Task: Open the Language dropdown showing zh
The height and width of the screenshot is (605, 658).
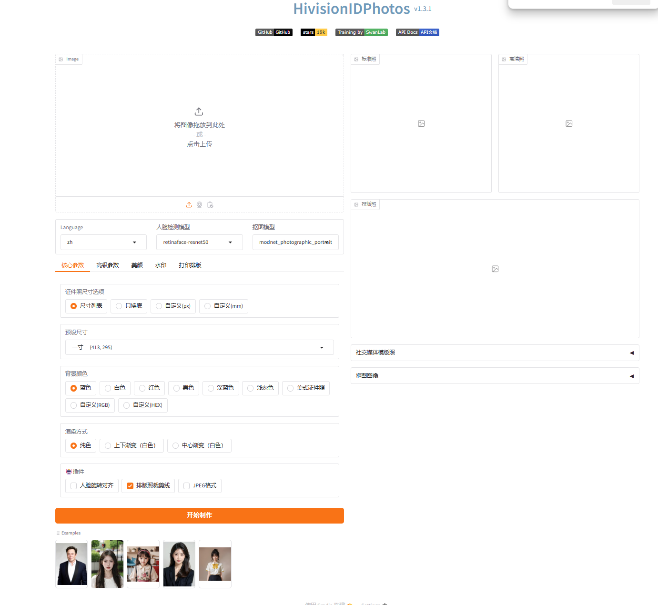Action: click(103, 242)
